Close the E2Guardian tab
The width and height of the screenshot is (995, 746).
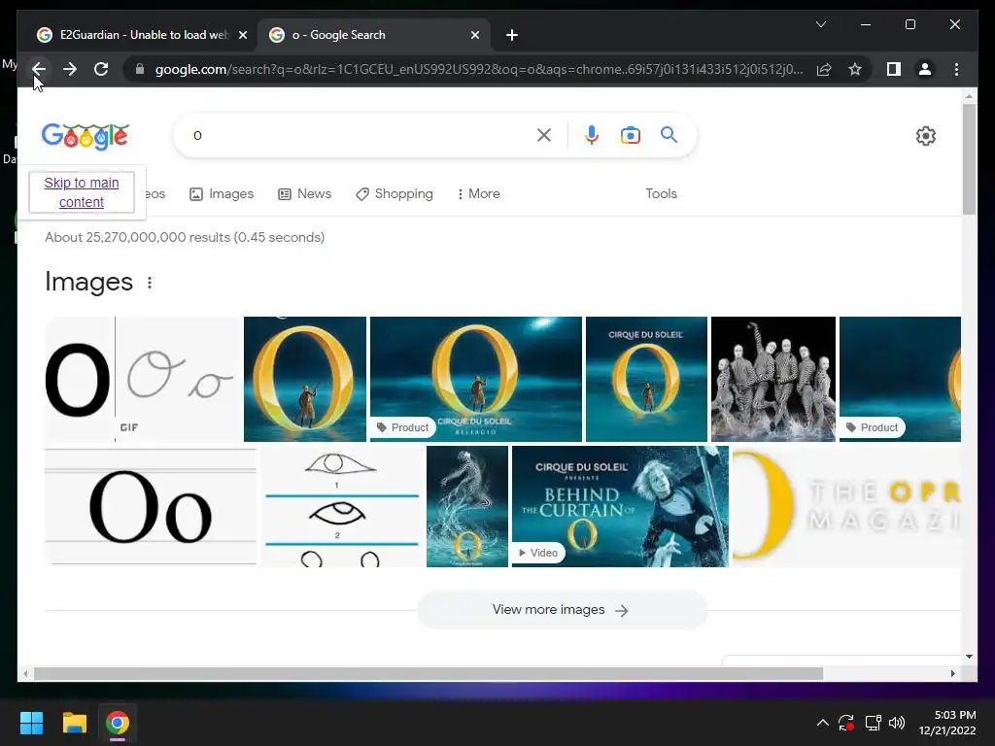point(242,35)
